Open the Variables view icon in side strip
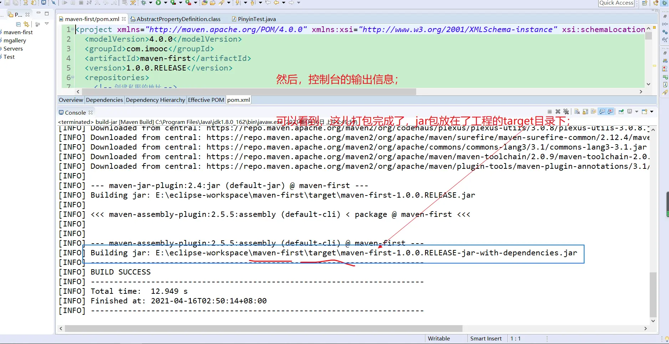 pyautogui.click(x=665, y=24)
